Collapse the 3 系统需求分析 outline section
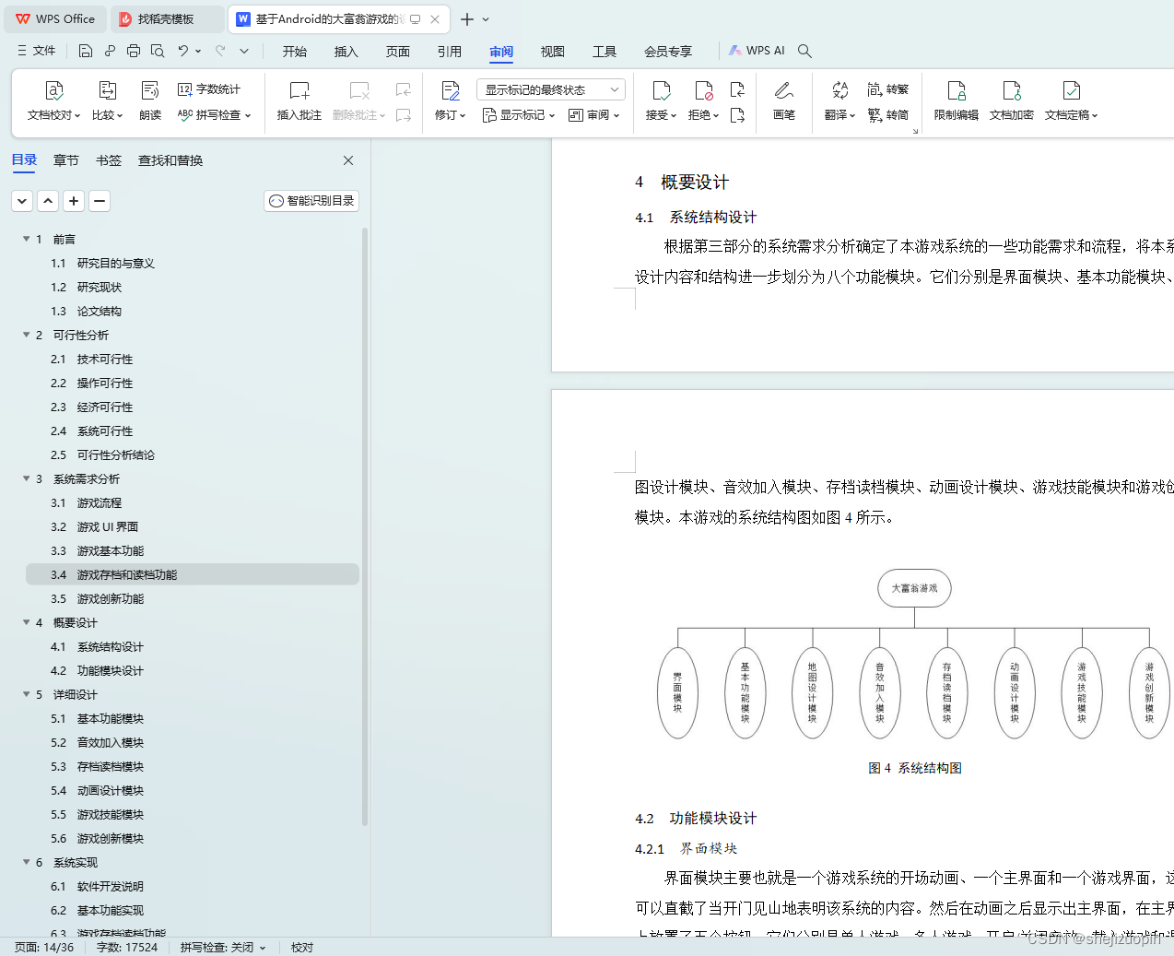This screenshot has width=1174, height=956. pyautogui.click(x=27, y=478)
